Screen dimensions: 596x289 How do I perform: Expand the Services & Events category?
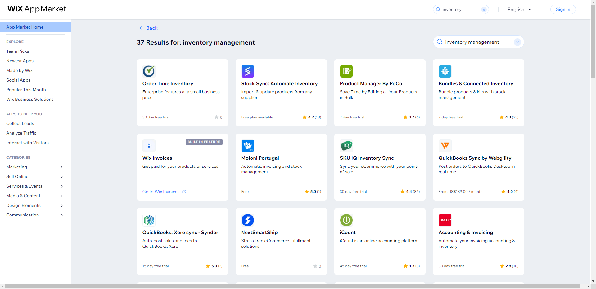(x=62, y=186)
